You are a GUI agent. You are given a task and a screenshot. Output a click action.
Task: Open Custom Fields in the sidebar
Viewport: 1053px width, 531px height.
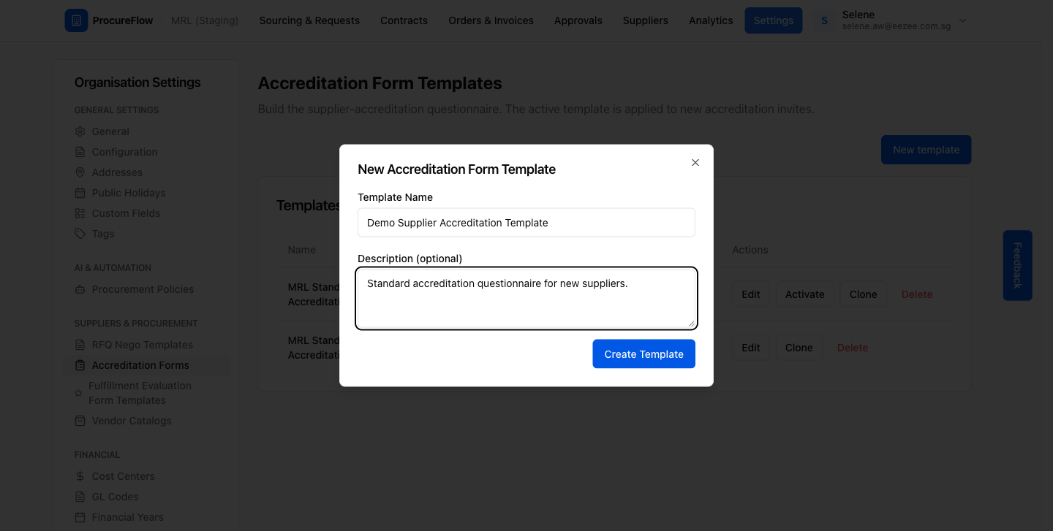point(126,213)
